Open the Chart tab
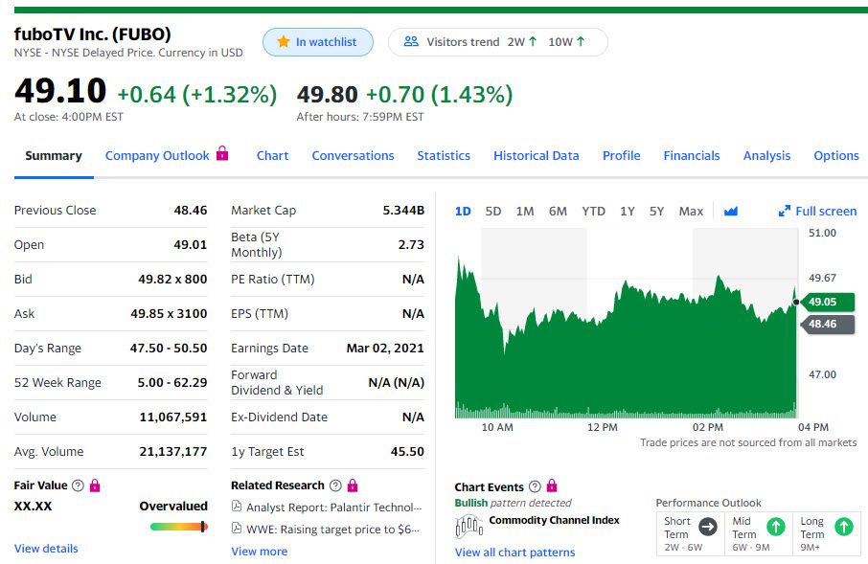 (x=272, y=155)
